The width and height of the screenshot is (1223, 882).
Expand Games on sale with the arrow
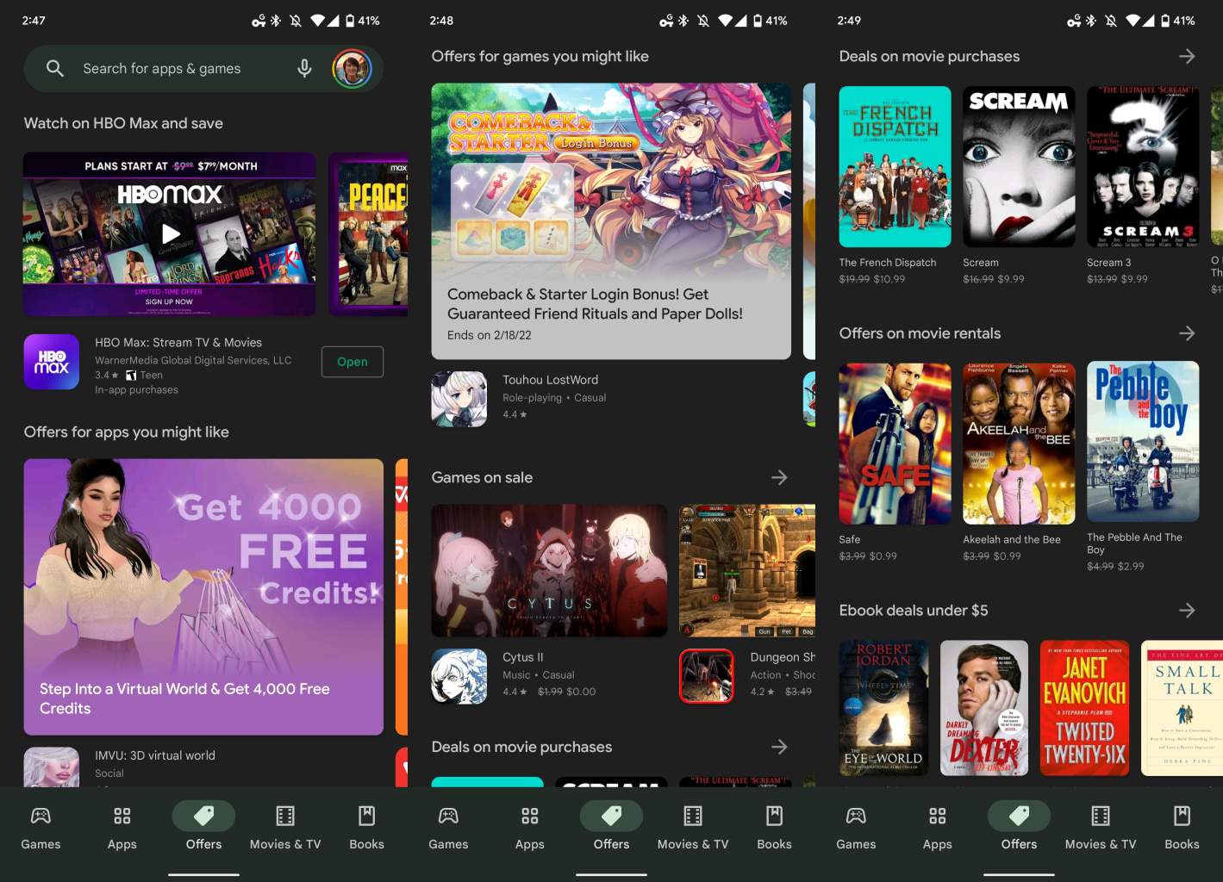tap(779, 477)
